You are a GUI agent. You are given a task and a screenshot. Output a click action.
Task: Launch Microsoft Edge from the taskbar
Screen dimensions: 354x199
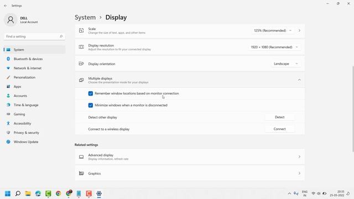38,193
